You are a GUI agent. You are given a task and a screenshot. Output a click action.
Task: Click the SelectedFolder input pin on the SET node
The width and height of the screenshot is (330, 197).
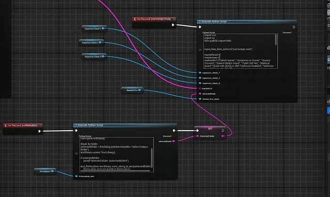pyautogui.click(x=198, y=136)
